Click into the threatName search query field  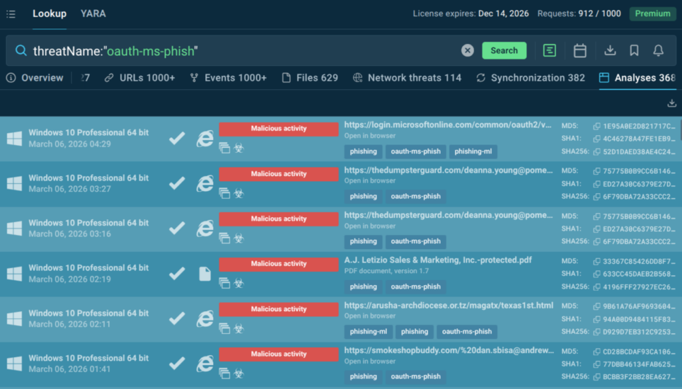pos(240,51)
